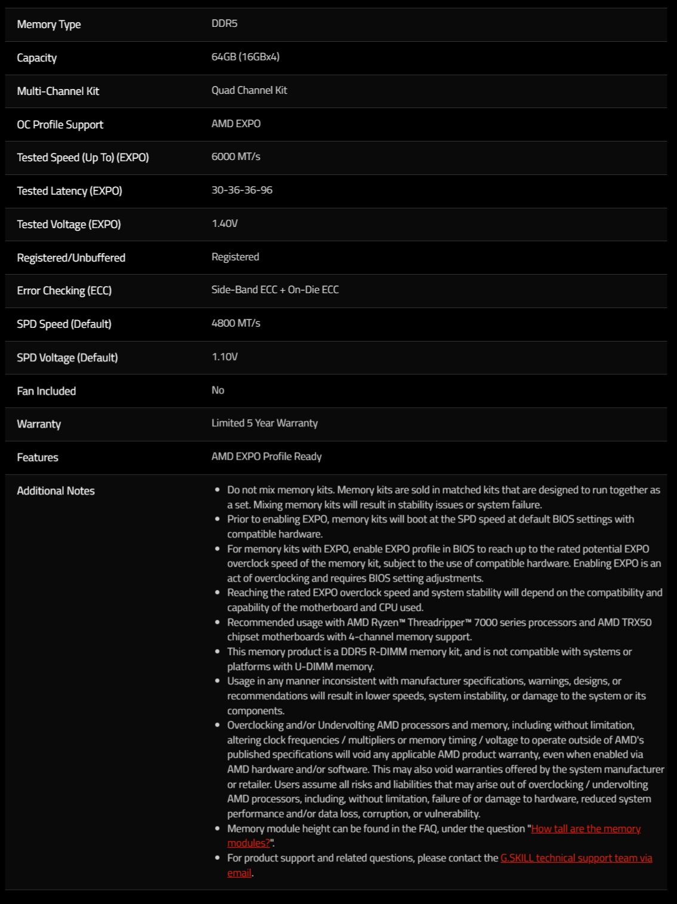Click the 6000 MT/s tested speed value
This screenshot has height=904, width=677.
click(236, 156)
